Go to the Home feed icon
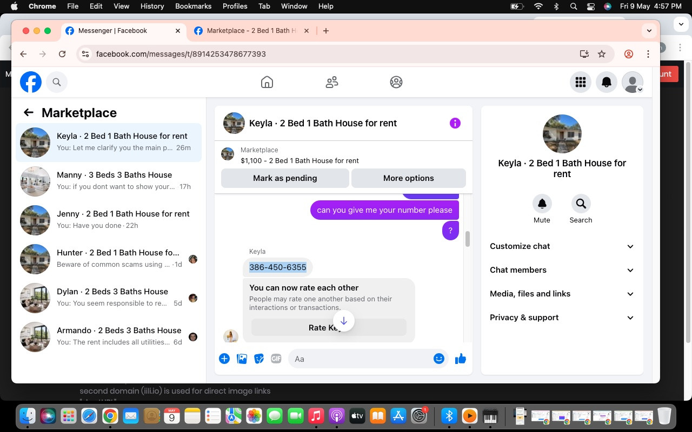This screenshot has height=432, width=692. 267,82
